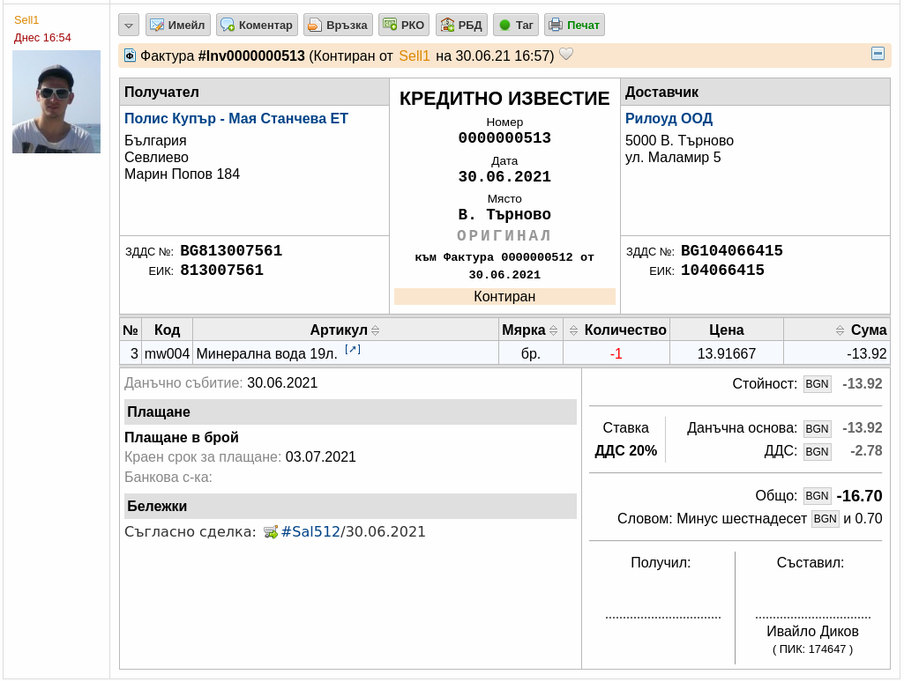Open the Sell1 user link in header

coord(414,56)
